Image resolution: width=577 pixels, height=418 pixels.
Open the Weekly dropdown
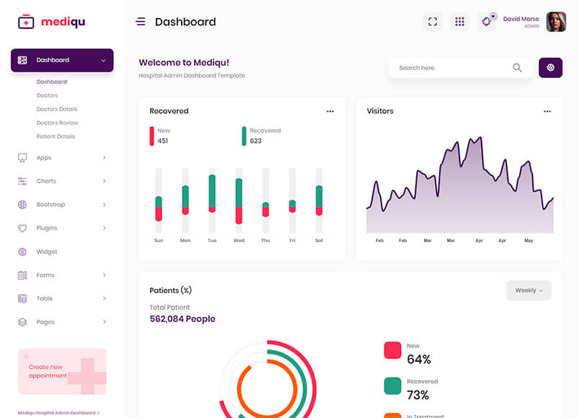click(x=529, y=290)
